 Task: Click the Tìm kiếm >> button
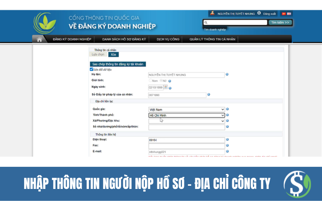tap(280, 23)
